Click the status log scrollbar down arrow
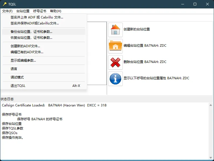The width and height of the screenshot is (214, 161). tap(210, 157)
